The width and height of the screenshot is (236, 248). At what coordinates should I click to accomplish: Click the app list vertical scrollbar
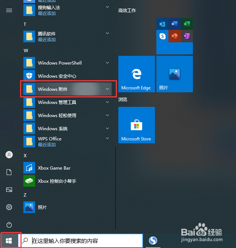click(115, 188)
